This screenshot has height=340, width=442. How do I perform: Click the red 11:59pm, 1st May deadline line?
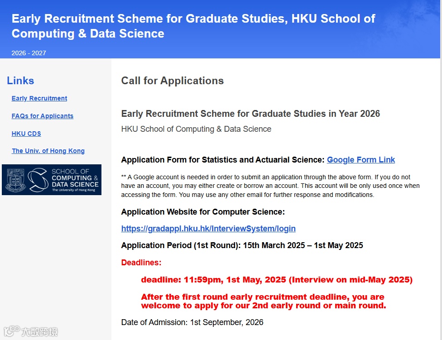pyautogui.click(x=277, y=280)
